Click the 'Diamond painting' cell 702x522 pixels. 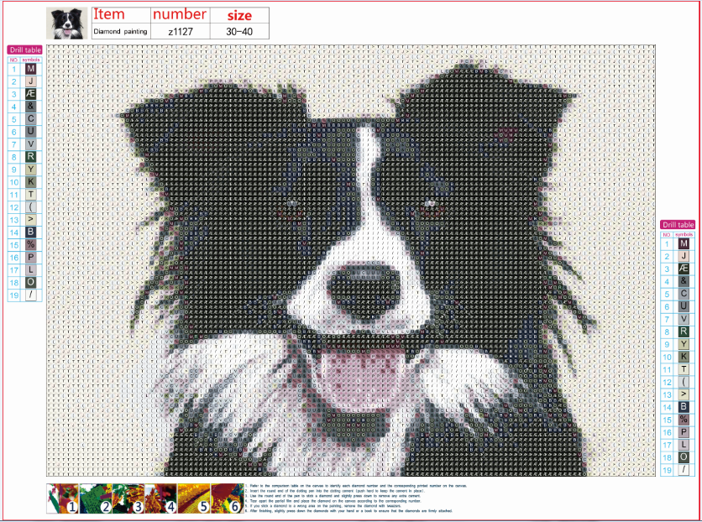(x=121, y=31)
